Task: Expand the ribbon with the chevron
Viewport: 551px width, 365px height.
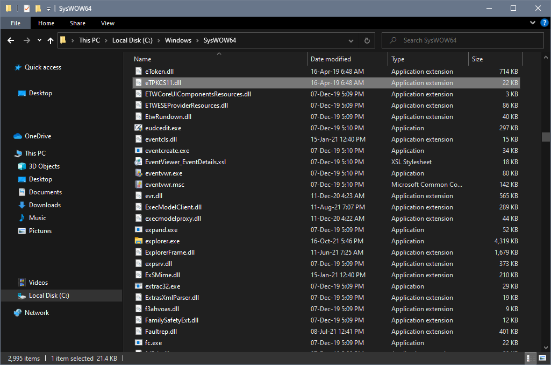Action: pyautogui.click(x=532, y=23)
